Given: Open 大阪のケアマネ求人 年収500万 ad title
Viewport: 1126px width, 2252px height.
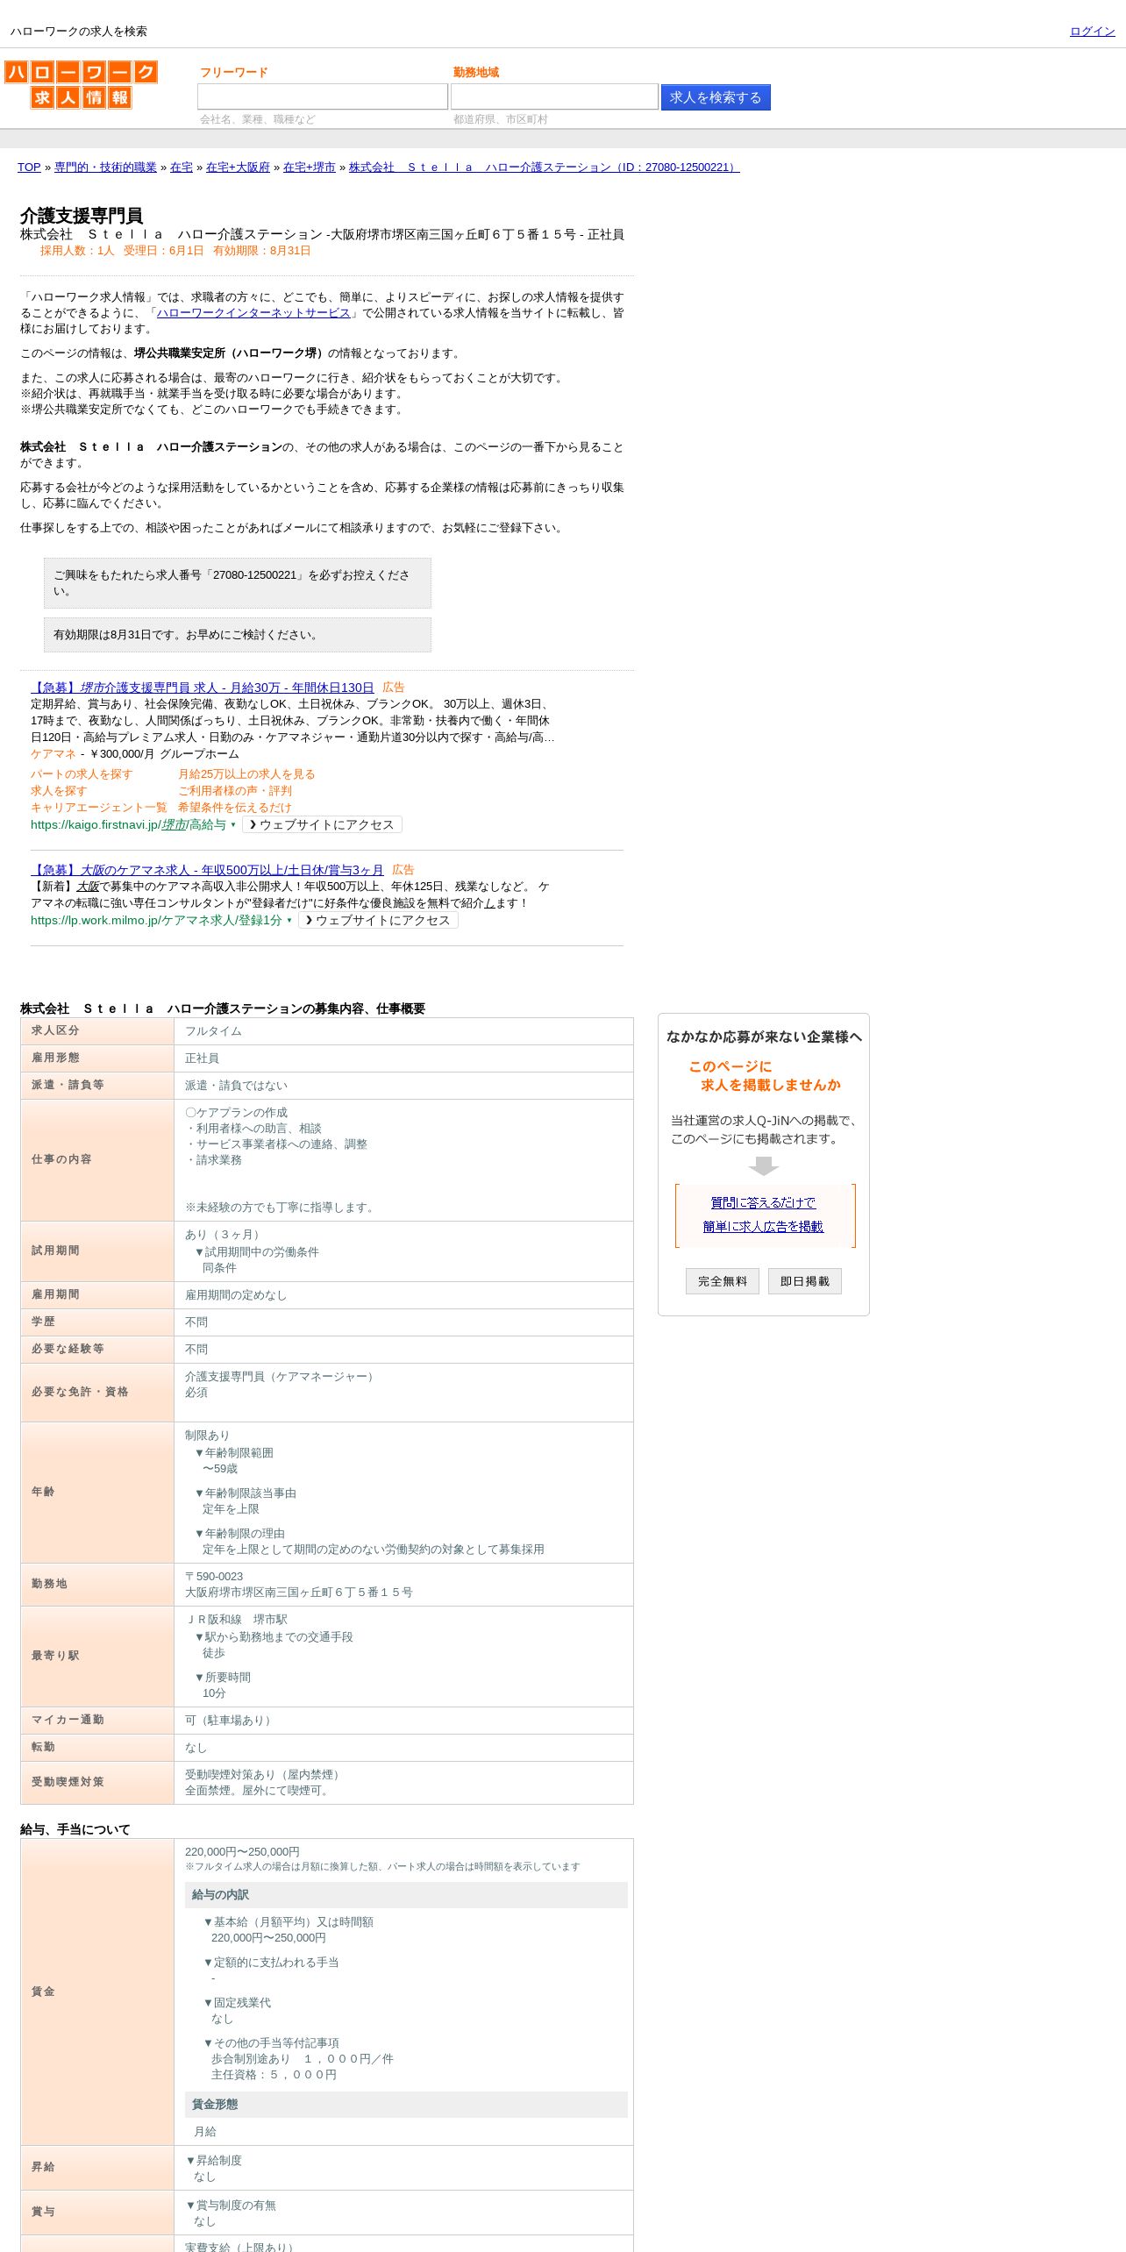Looking at the screenshot, I should (207, 870).
